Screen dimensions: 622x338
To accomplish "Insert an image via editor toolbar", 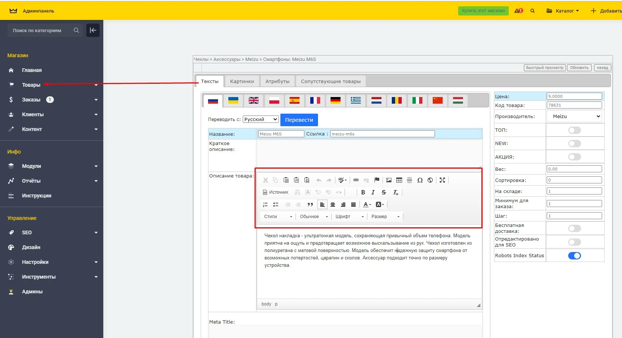I will [x=389, y=180].
